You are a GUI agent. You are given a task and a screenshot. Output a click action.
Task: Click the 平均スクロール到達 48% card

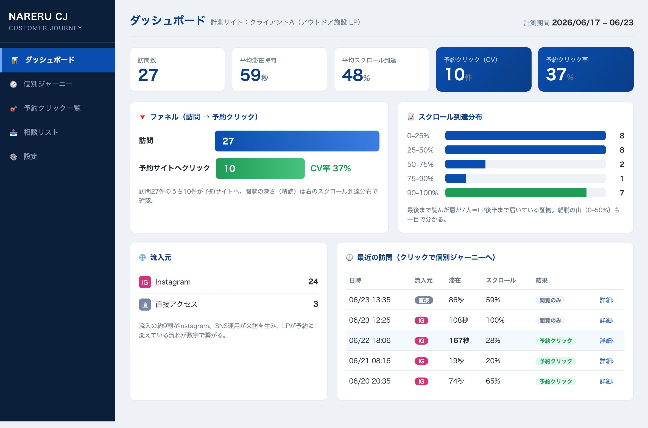[x=382, y=69]
